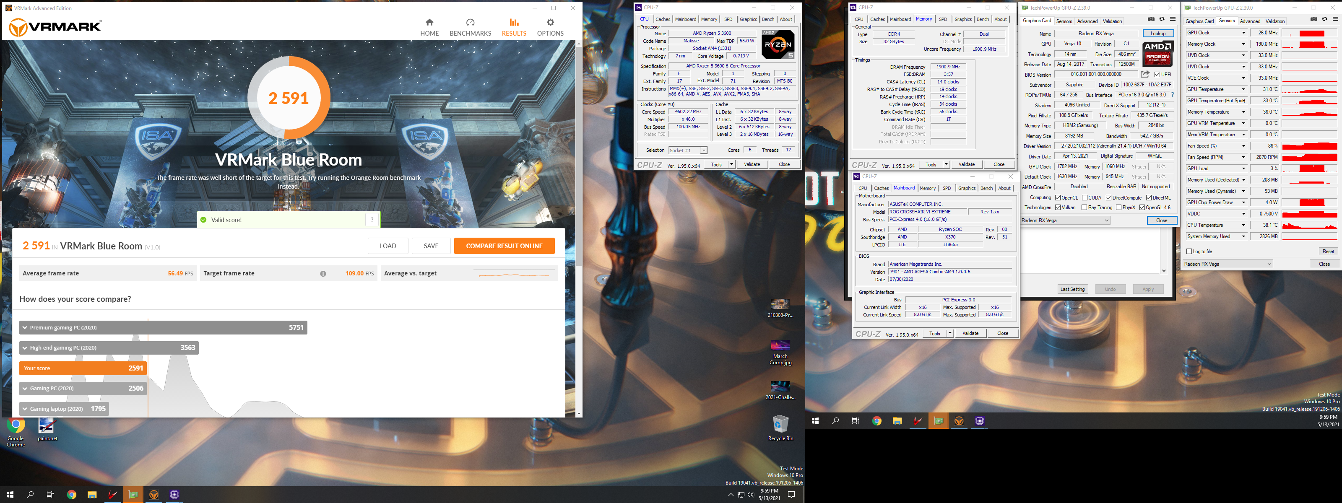This screenshot has height=503, width=1342.
Task: Click info icon beside Target frame rate
Action: pos(323,274)
